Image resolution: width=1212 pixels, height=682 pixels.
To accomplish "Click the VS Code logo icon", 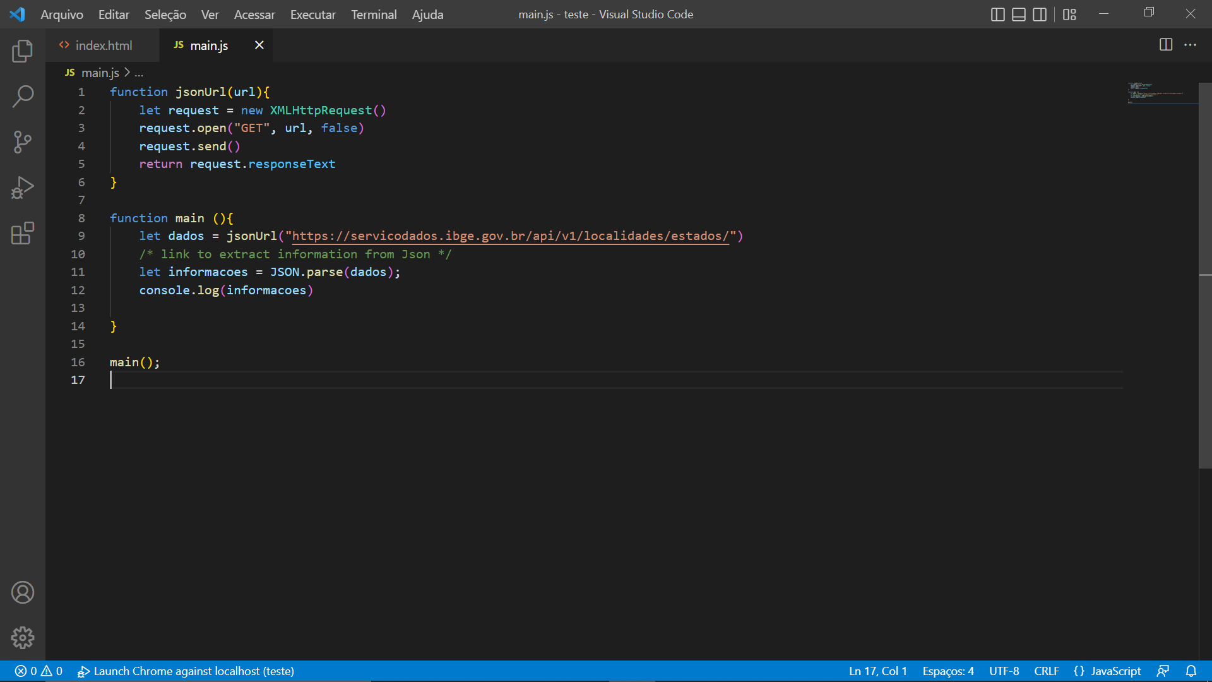I will [x=17, y=14].
